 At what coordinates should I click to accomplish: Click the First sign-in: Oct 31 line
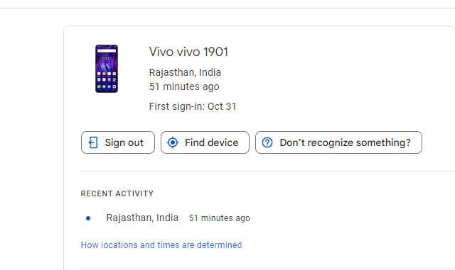193,106
